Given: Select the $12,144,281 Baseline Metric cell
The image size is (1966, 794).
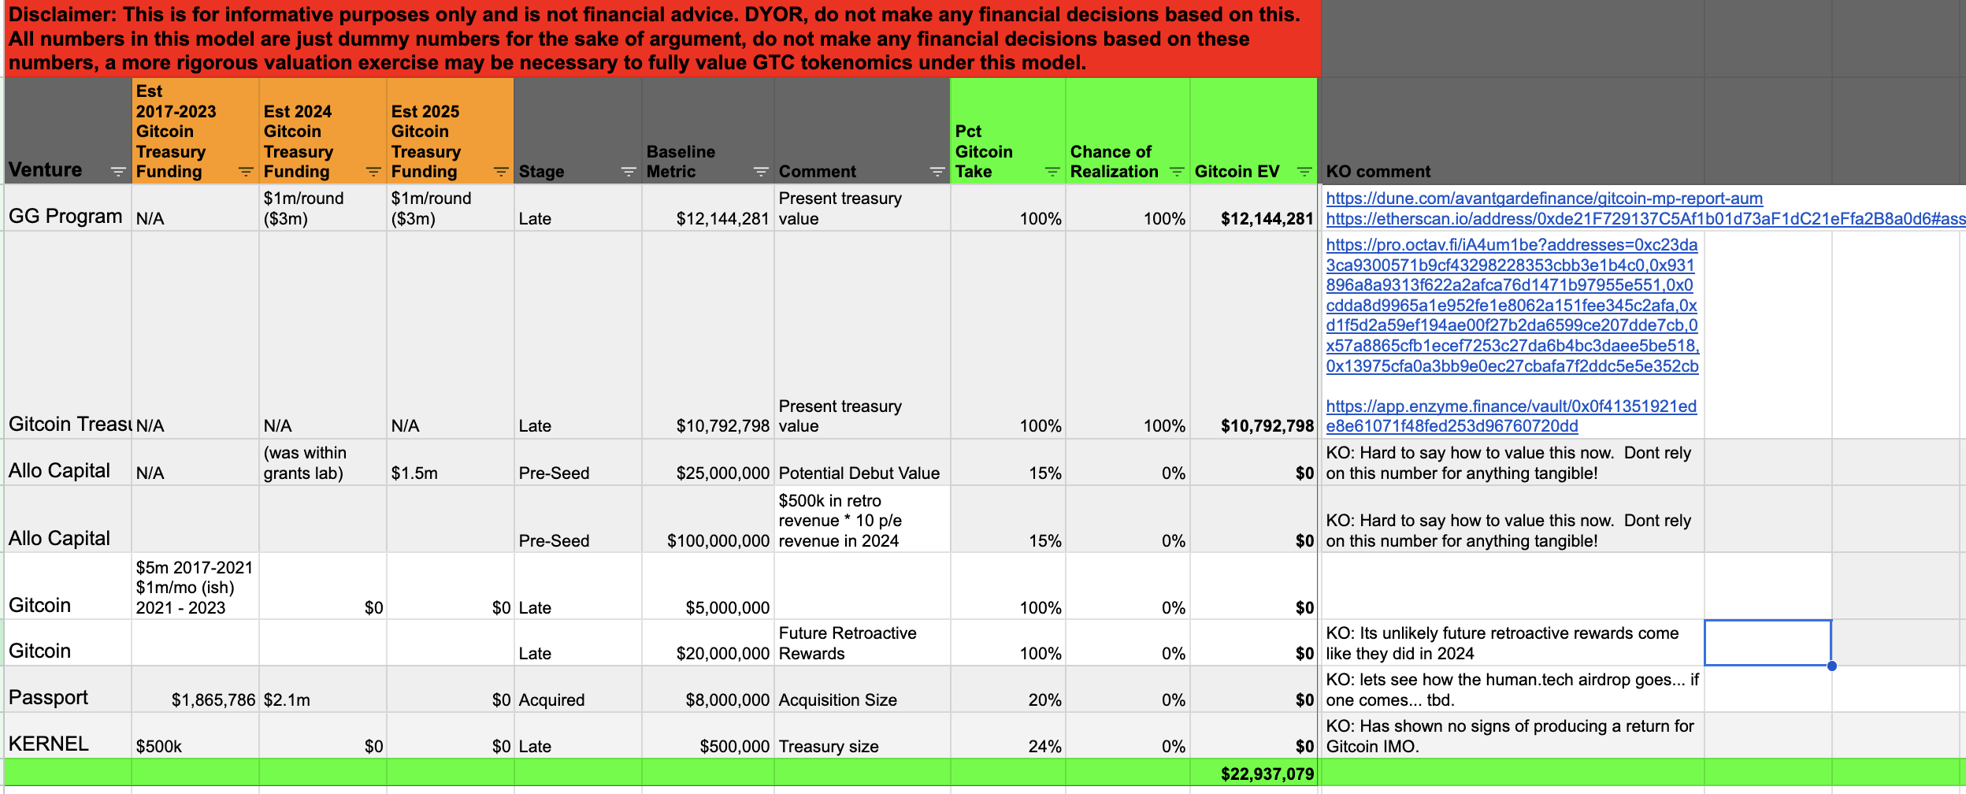Looking at the screenshot, I should click(708, 208).
